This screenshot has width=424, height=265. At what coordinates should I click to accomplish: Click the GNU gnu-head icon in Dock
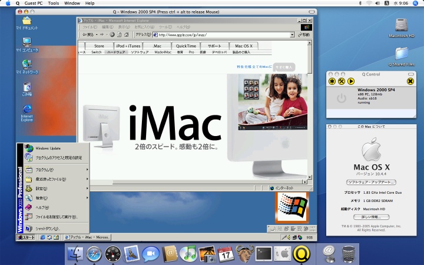pos(245,253)
